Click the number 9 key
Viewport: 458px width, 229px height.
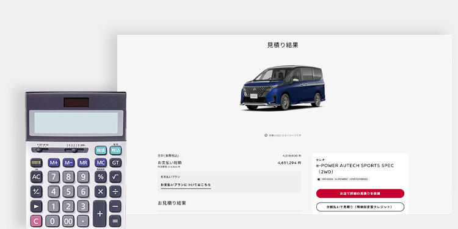tap(83, 176)
